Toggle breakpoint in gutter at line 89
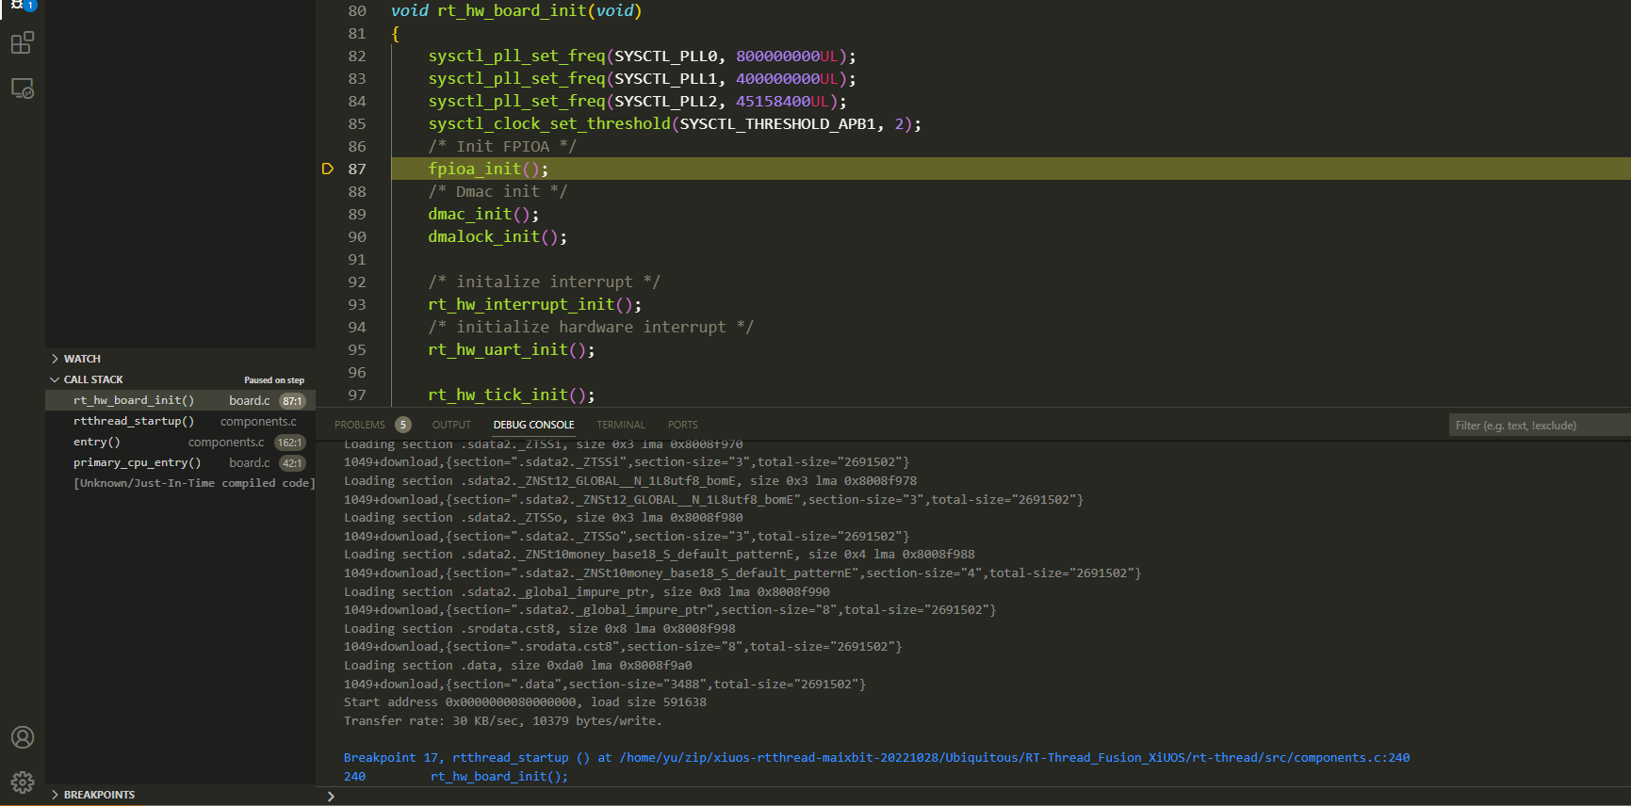This screenshot has height=806, width=1631. (x=328, y=214)
